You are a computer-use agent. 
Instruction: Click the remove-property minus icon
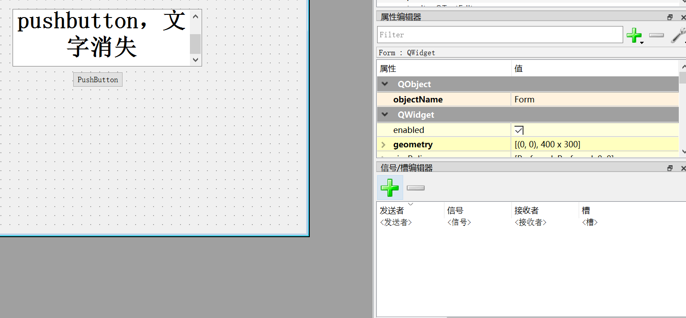point(656,35)
